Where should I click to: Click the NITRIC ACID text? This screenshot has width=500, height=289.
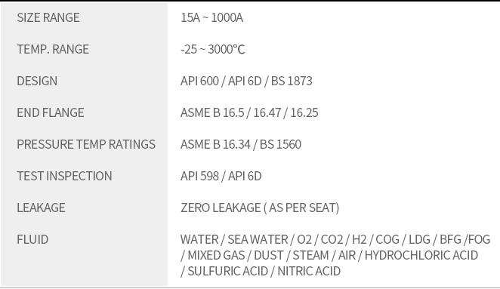click(x=309, y=272)
